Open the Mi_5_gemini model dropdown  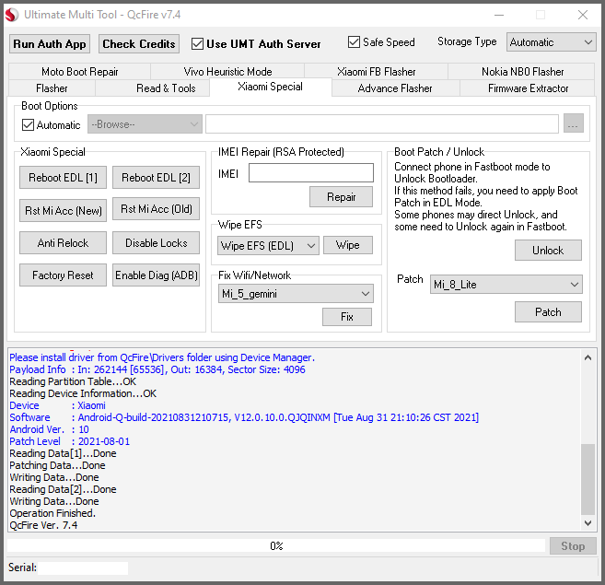click(296, 294)
